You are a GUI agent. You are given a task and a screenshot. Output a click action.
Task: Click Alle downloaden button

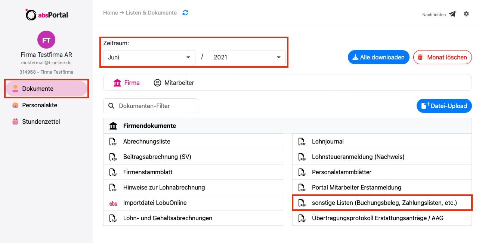coord(379,58)
